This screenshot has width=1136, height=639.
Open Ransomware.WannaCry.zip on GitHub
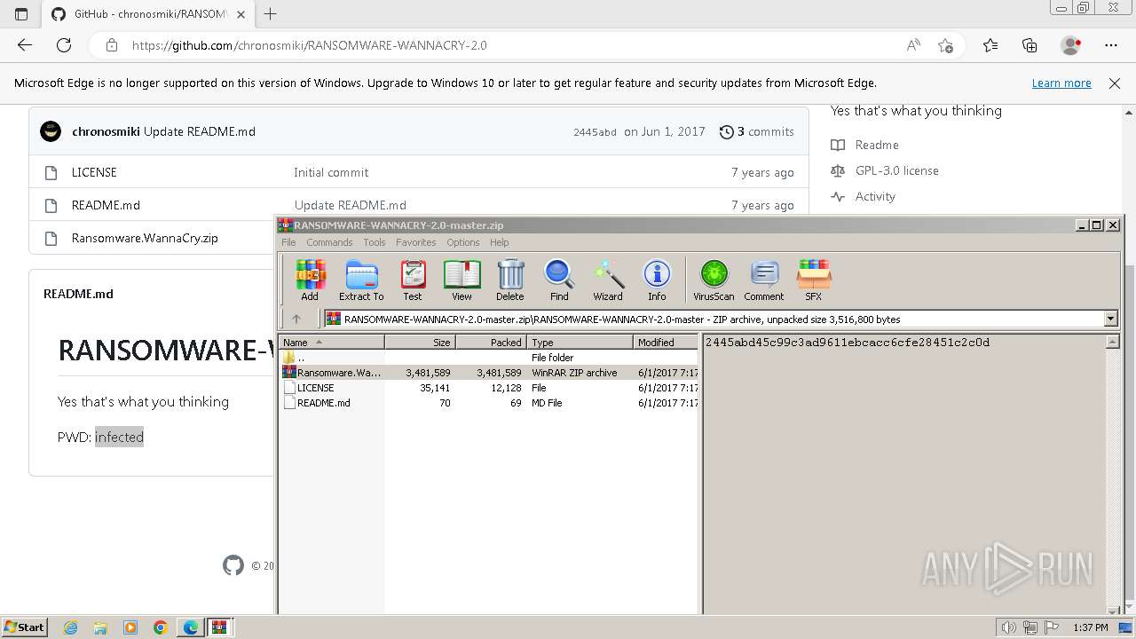[x=145, y=238]
